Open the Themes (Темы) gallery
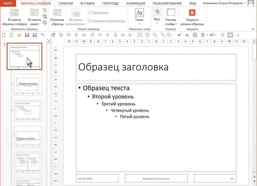The image size is (257, 186). (139, 16)
